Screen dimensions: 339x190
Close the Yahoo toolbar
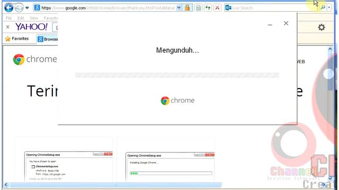[8, 27]
